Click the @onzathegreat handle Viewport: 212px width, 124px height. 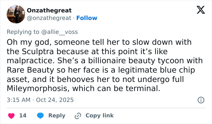50,18
